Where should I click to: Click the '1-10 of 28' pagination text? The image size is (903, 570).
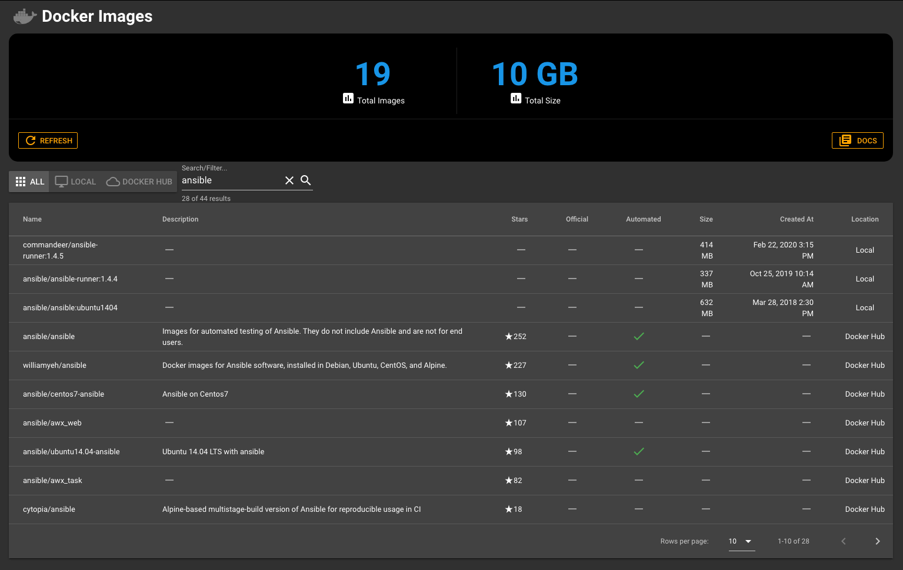794,541
